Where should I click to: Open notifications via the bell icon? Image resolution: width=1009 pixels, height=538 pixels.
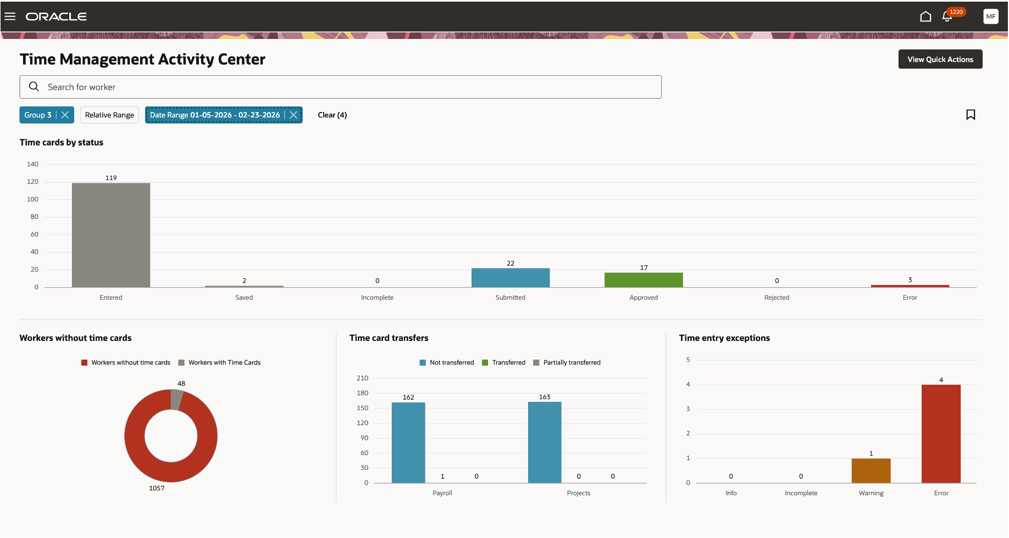coord(946,16)
